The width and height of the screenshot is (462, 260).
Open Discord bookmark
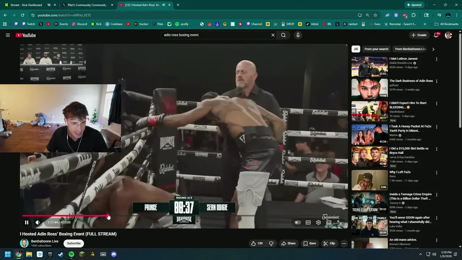(79, 24)
